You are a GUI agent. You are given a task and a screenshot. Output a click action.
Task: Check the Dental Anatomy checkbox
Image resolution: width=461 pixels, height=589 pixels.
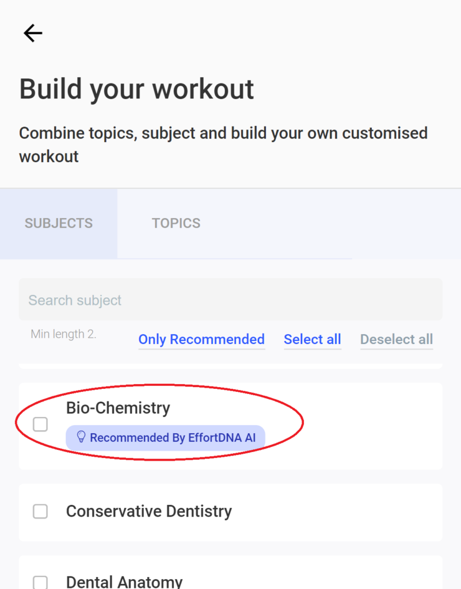pos(40,582)
